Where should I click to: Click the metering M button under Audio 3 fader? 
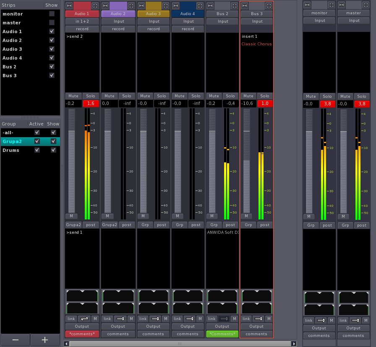point(143,216)
